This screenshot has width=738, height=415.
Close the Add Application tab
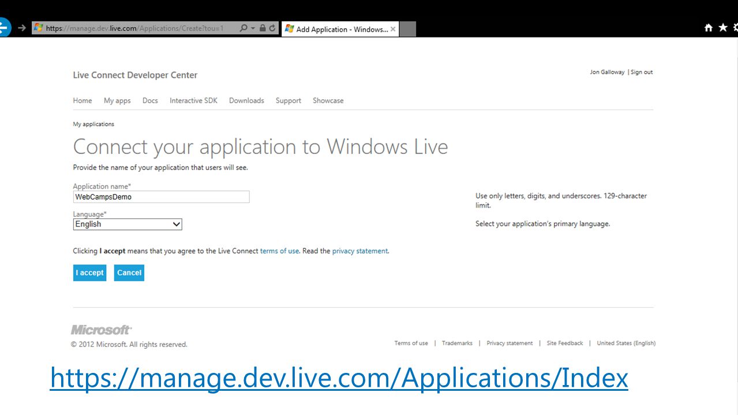pyautogui.click(x=393, y=29)
